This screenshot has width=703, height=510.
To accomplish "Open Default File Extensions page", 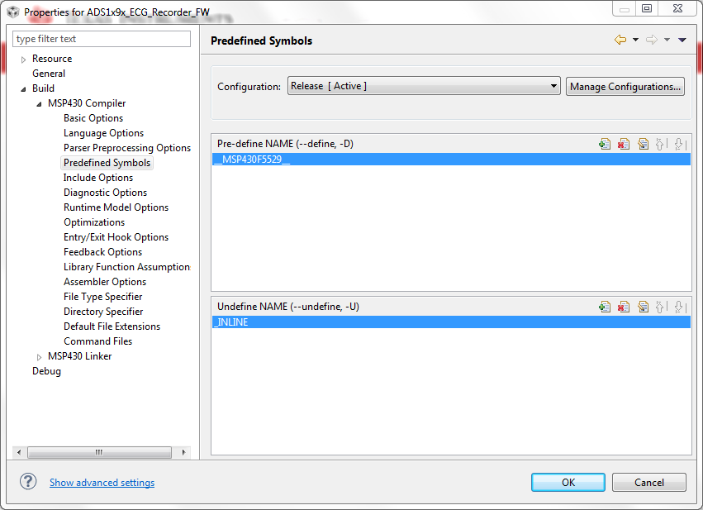I will pyautogui.click(x=112, y=326).
